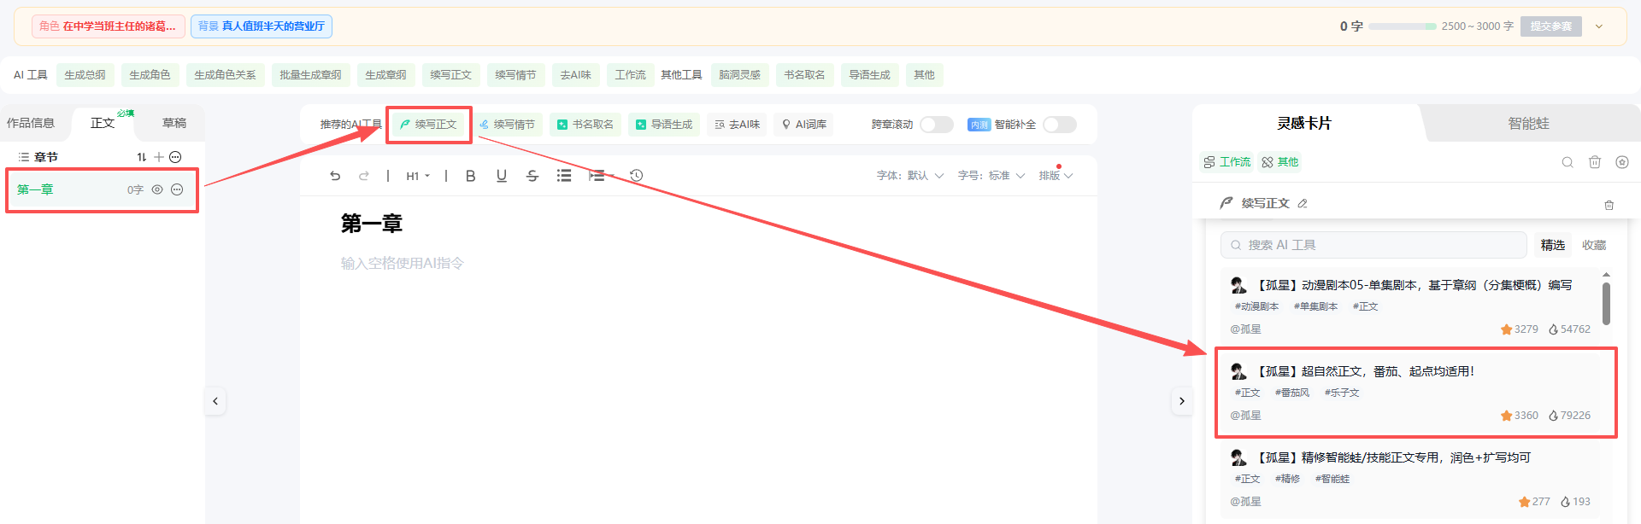Apply underline formatting
Image resolution: width=1641 pixels, height=524 pixels.
[x=502, y=176]
